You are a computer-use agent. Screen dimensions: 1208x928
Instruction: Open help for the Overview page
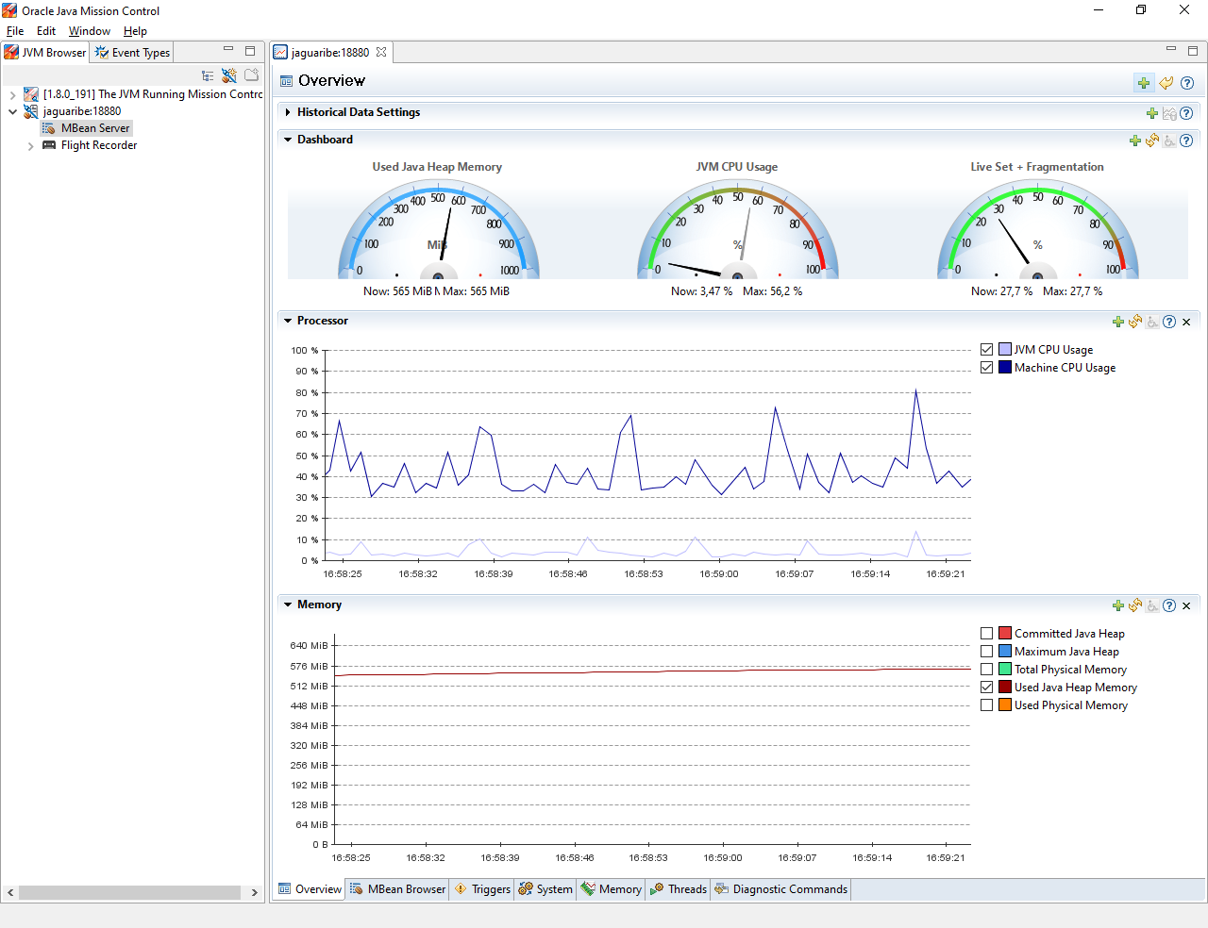coord(1187,83)
